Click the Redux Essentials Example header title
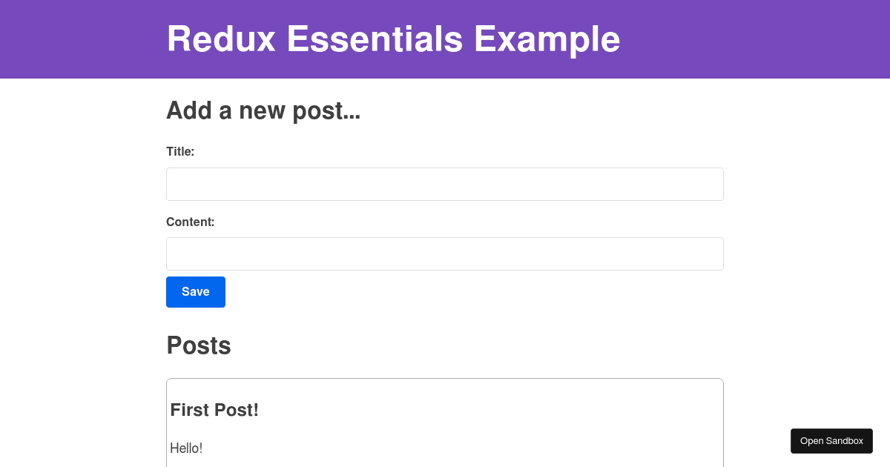 point(393,39)
